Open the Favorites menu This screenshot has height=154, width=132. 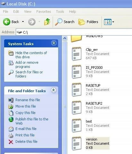pos(44,12)
